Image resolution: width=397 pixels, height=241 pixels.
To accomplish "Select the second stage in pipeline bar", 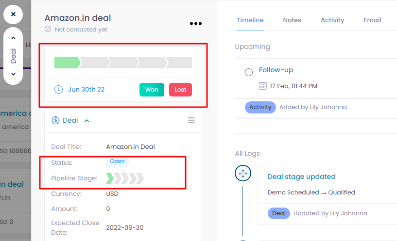I will point(94,63).
